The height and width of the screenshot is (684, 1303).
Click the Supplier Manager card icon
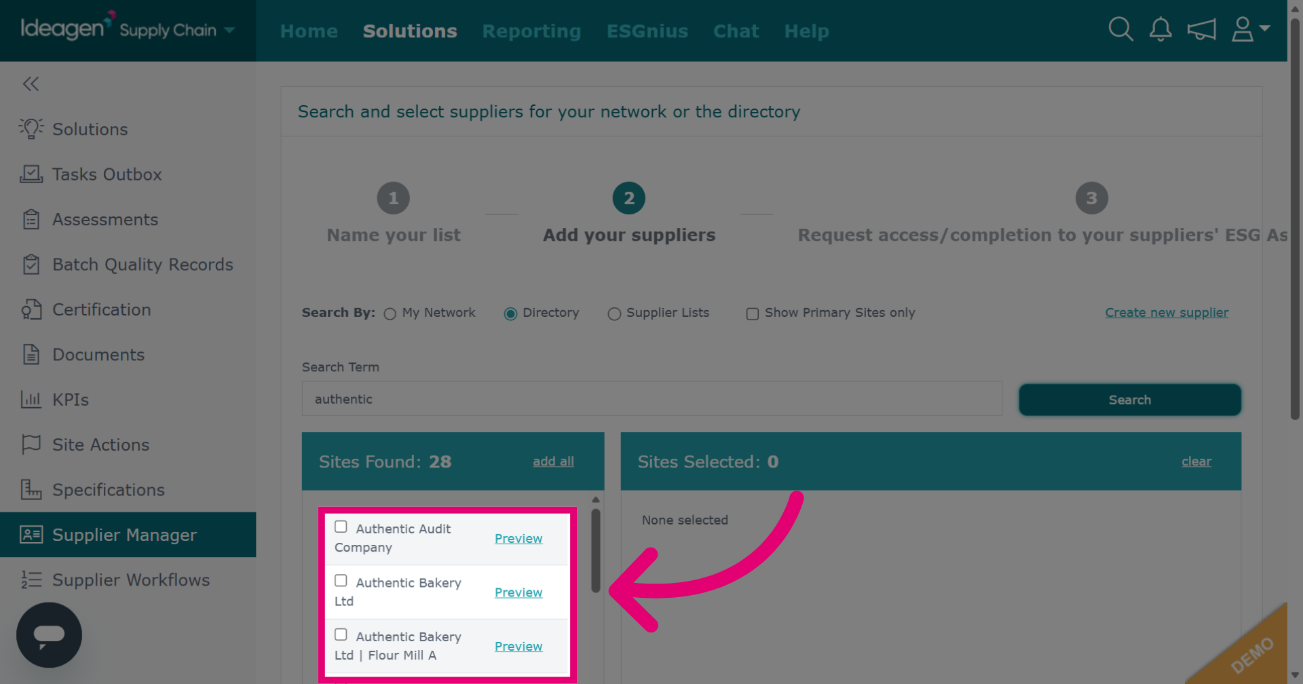[31, 535]
